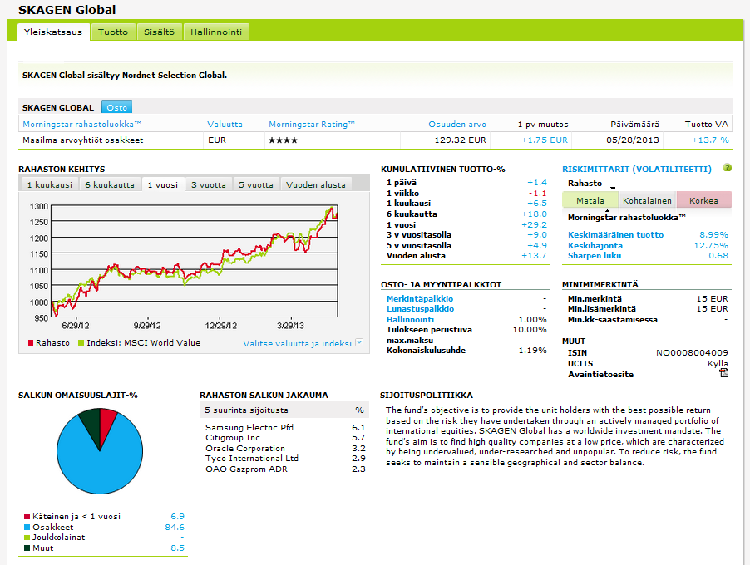This screenshot has width=750, height=565.
Task: Click the Oracle Corporation holding row
Action: point(285,449)
